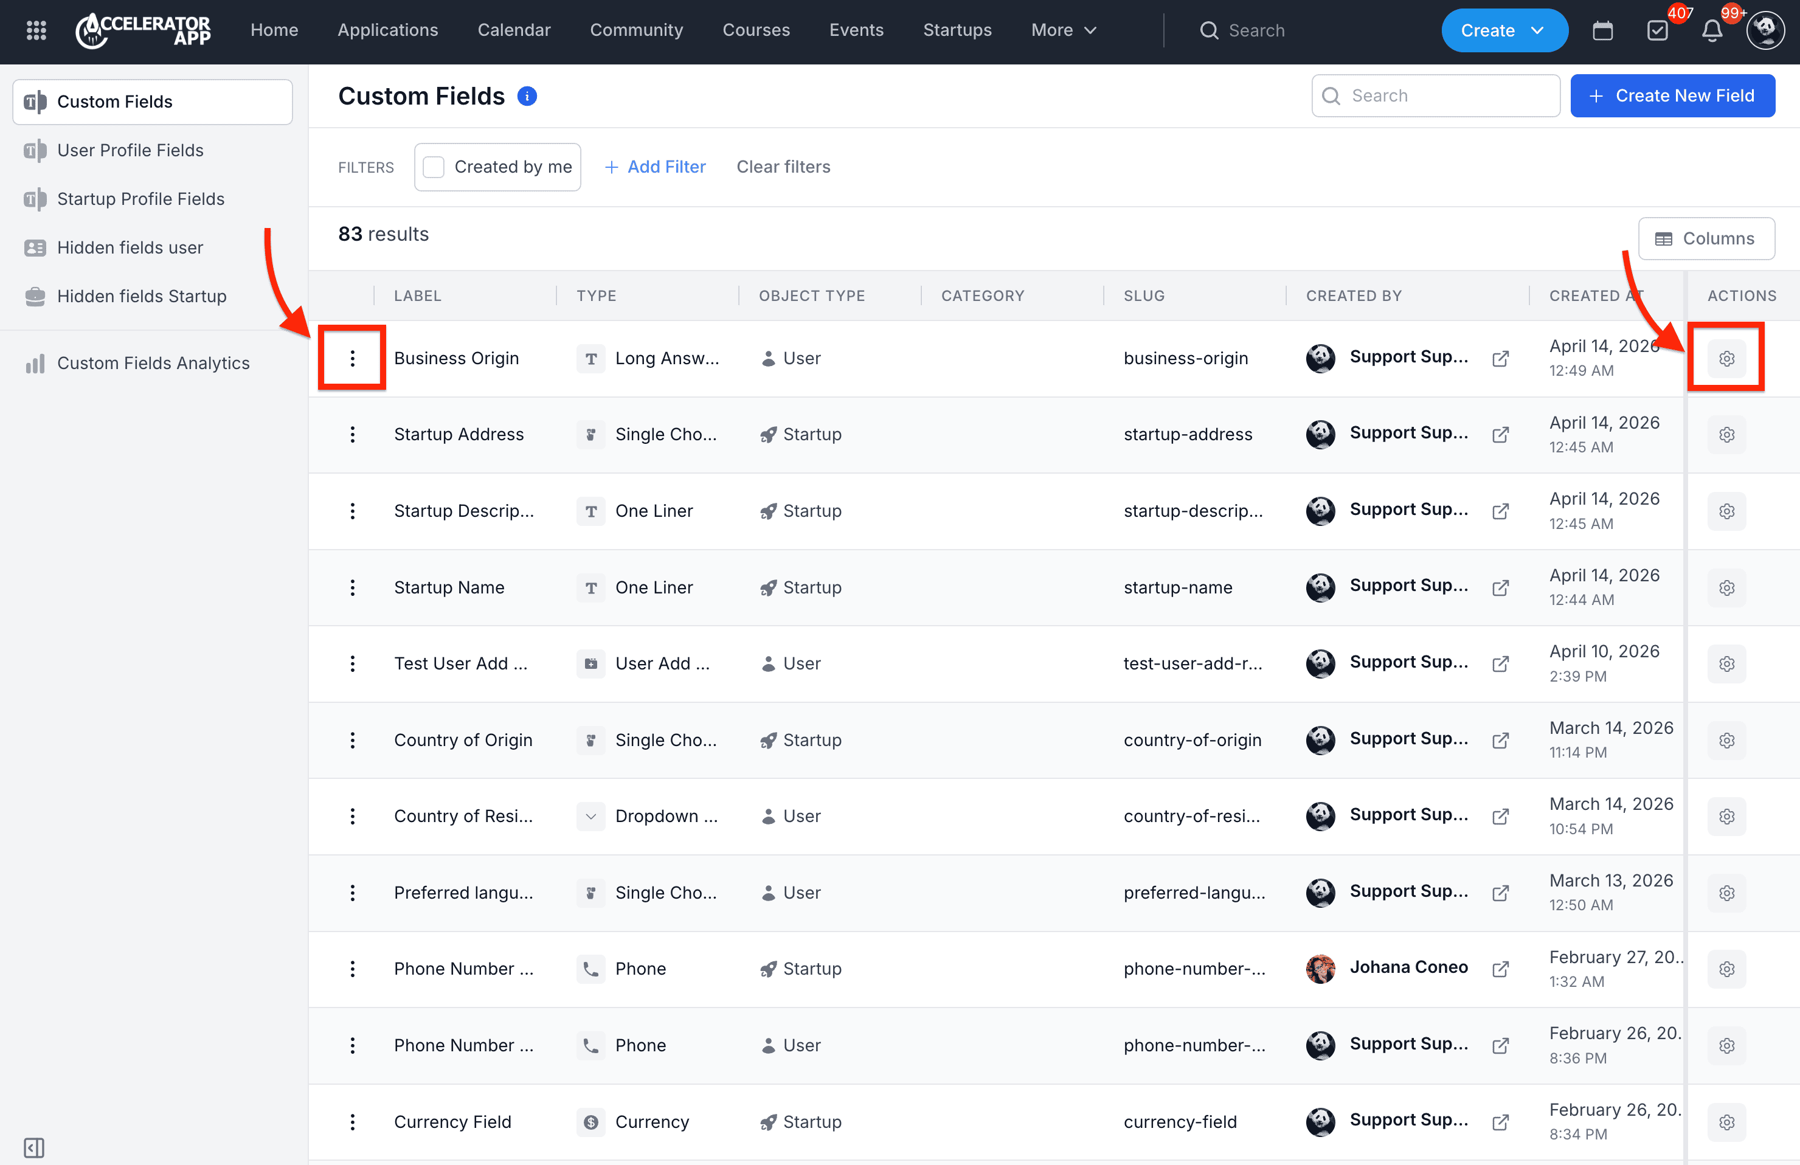The height and width of the screenshot is (1165, 1800).
Task: Open the tasks checklist icon with 407 badge
Action: pyautogui.click(x=1657, y=30)
